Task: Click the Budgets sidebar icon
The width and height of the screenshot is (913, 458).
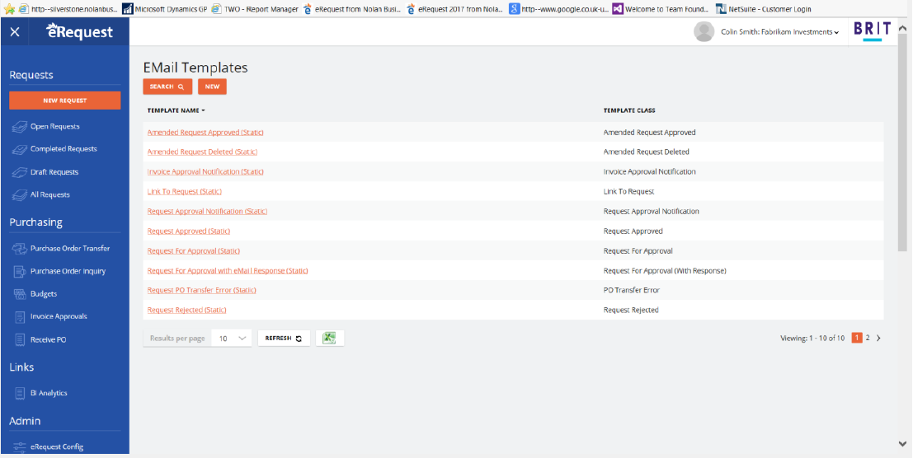Action: (x=21, y=293)
